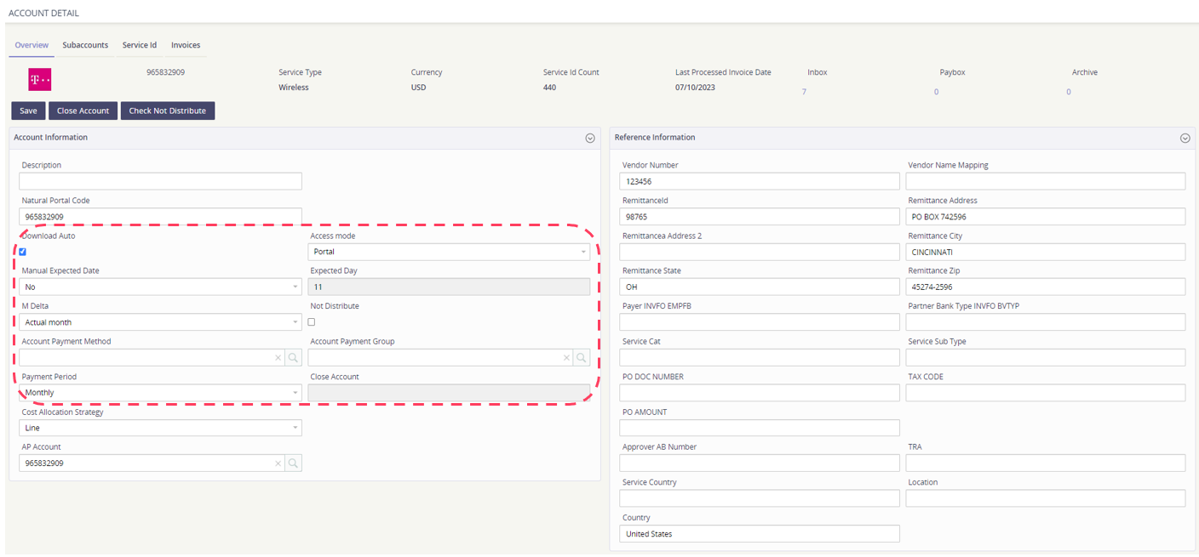Click search icon next to AP Account
1199x557 pixels.
(x=293, y=463)
